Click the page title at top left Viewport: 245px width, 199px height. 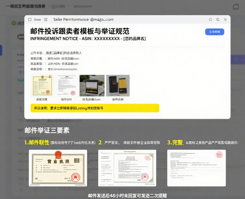(26, 6)
